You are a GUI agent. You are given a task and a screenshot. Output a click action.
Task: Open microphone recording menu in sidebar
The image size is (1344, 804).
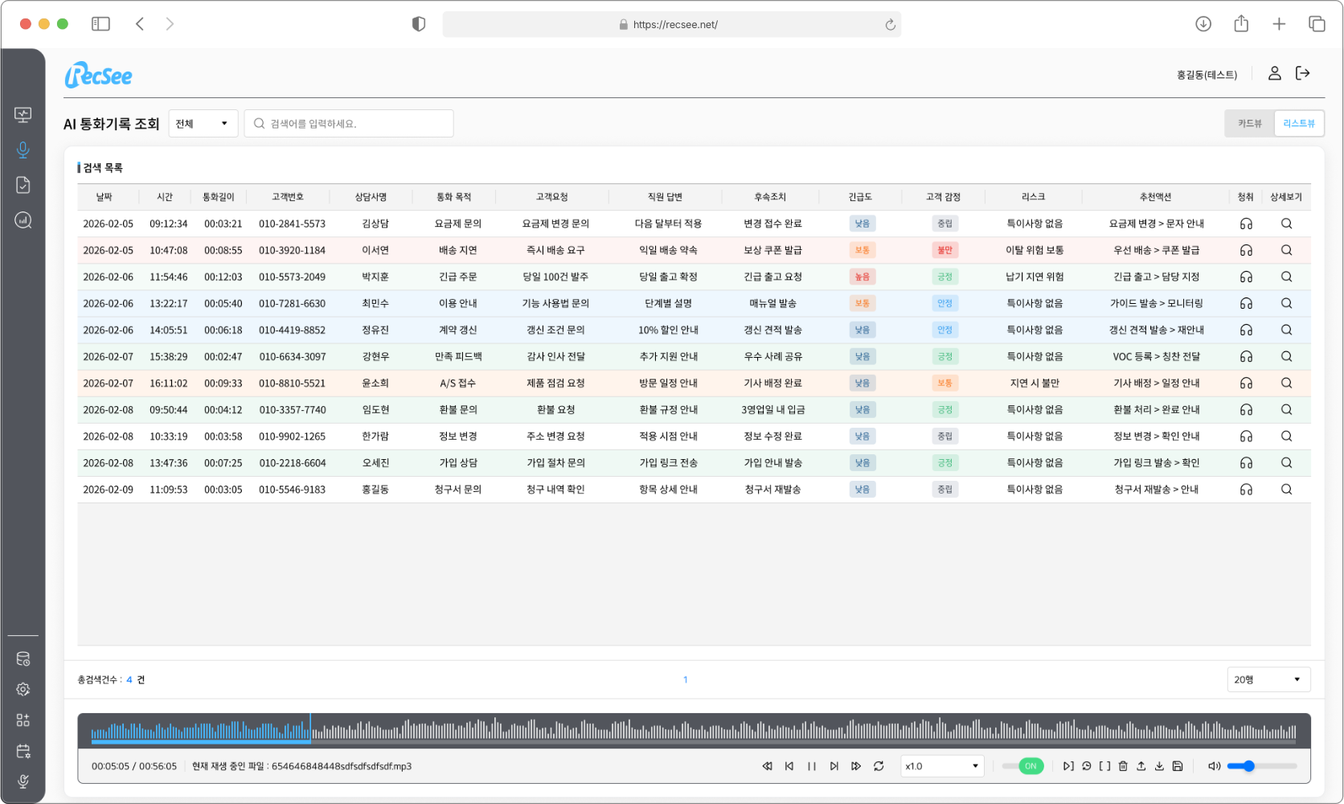[23, 150]
